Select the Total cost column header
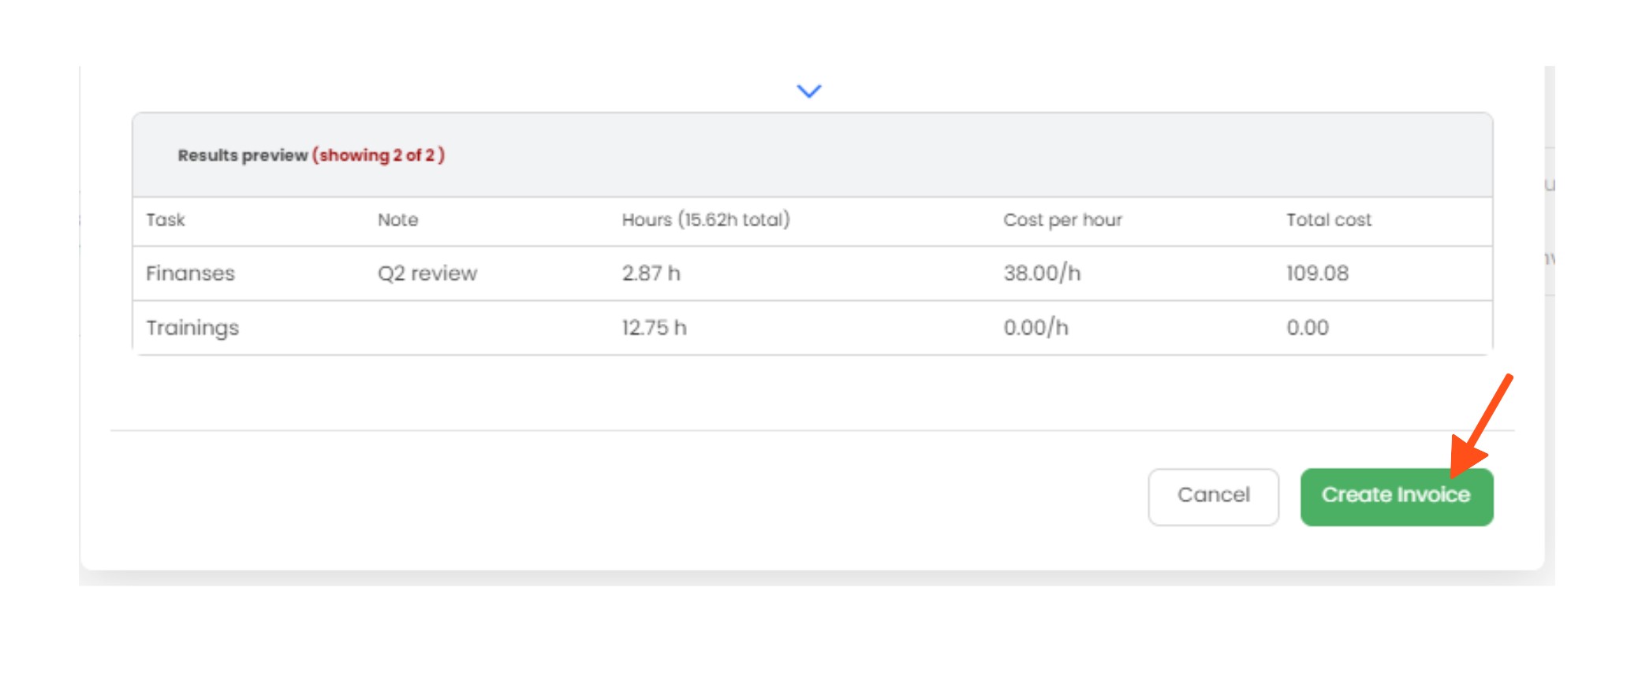The width and height of the screenshot is (1627, 684). (x=1328, y=220)
